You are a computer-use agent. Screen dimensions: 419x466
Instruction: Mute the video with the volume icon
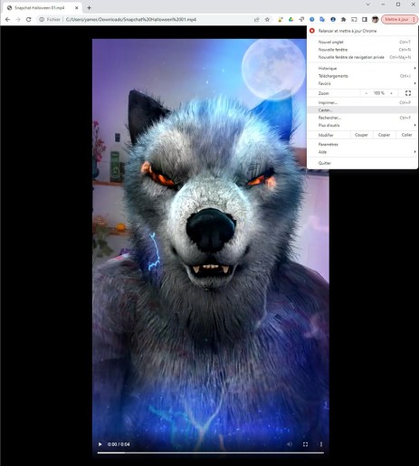pyautogui.click(x=290, y=444)
